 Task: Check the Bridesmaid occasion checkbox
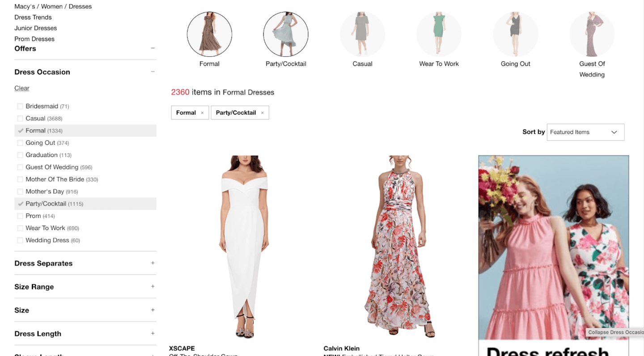click(x=20, y=106)
